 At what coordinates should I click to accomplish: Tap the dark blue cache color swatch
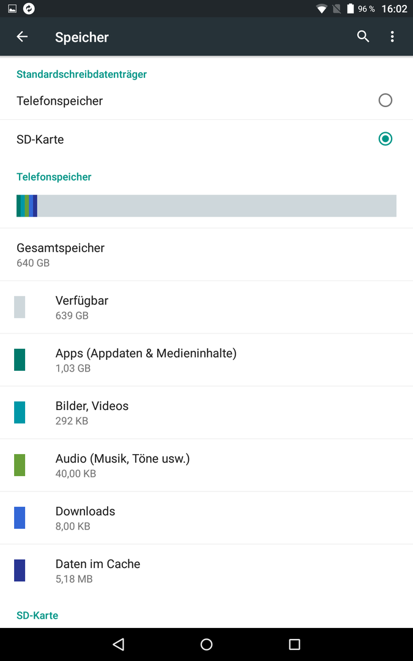(20, 570)
